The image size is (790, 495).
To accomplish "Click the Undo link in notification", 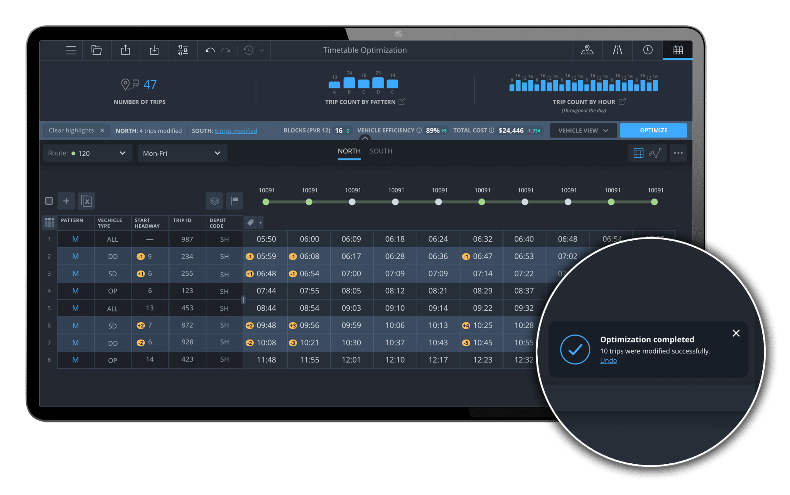I will coord(608,360).
